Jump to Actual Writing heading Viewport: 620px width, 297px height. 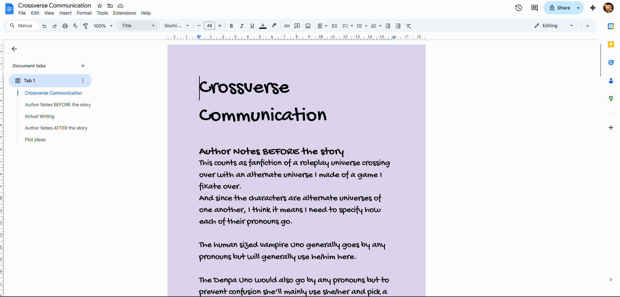point(39,116)
